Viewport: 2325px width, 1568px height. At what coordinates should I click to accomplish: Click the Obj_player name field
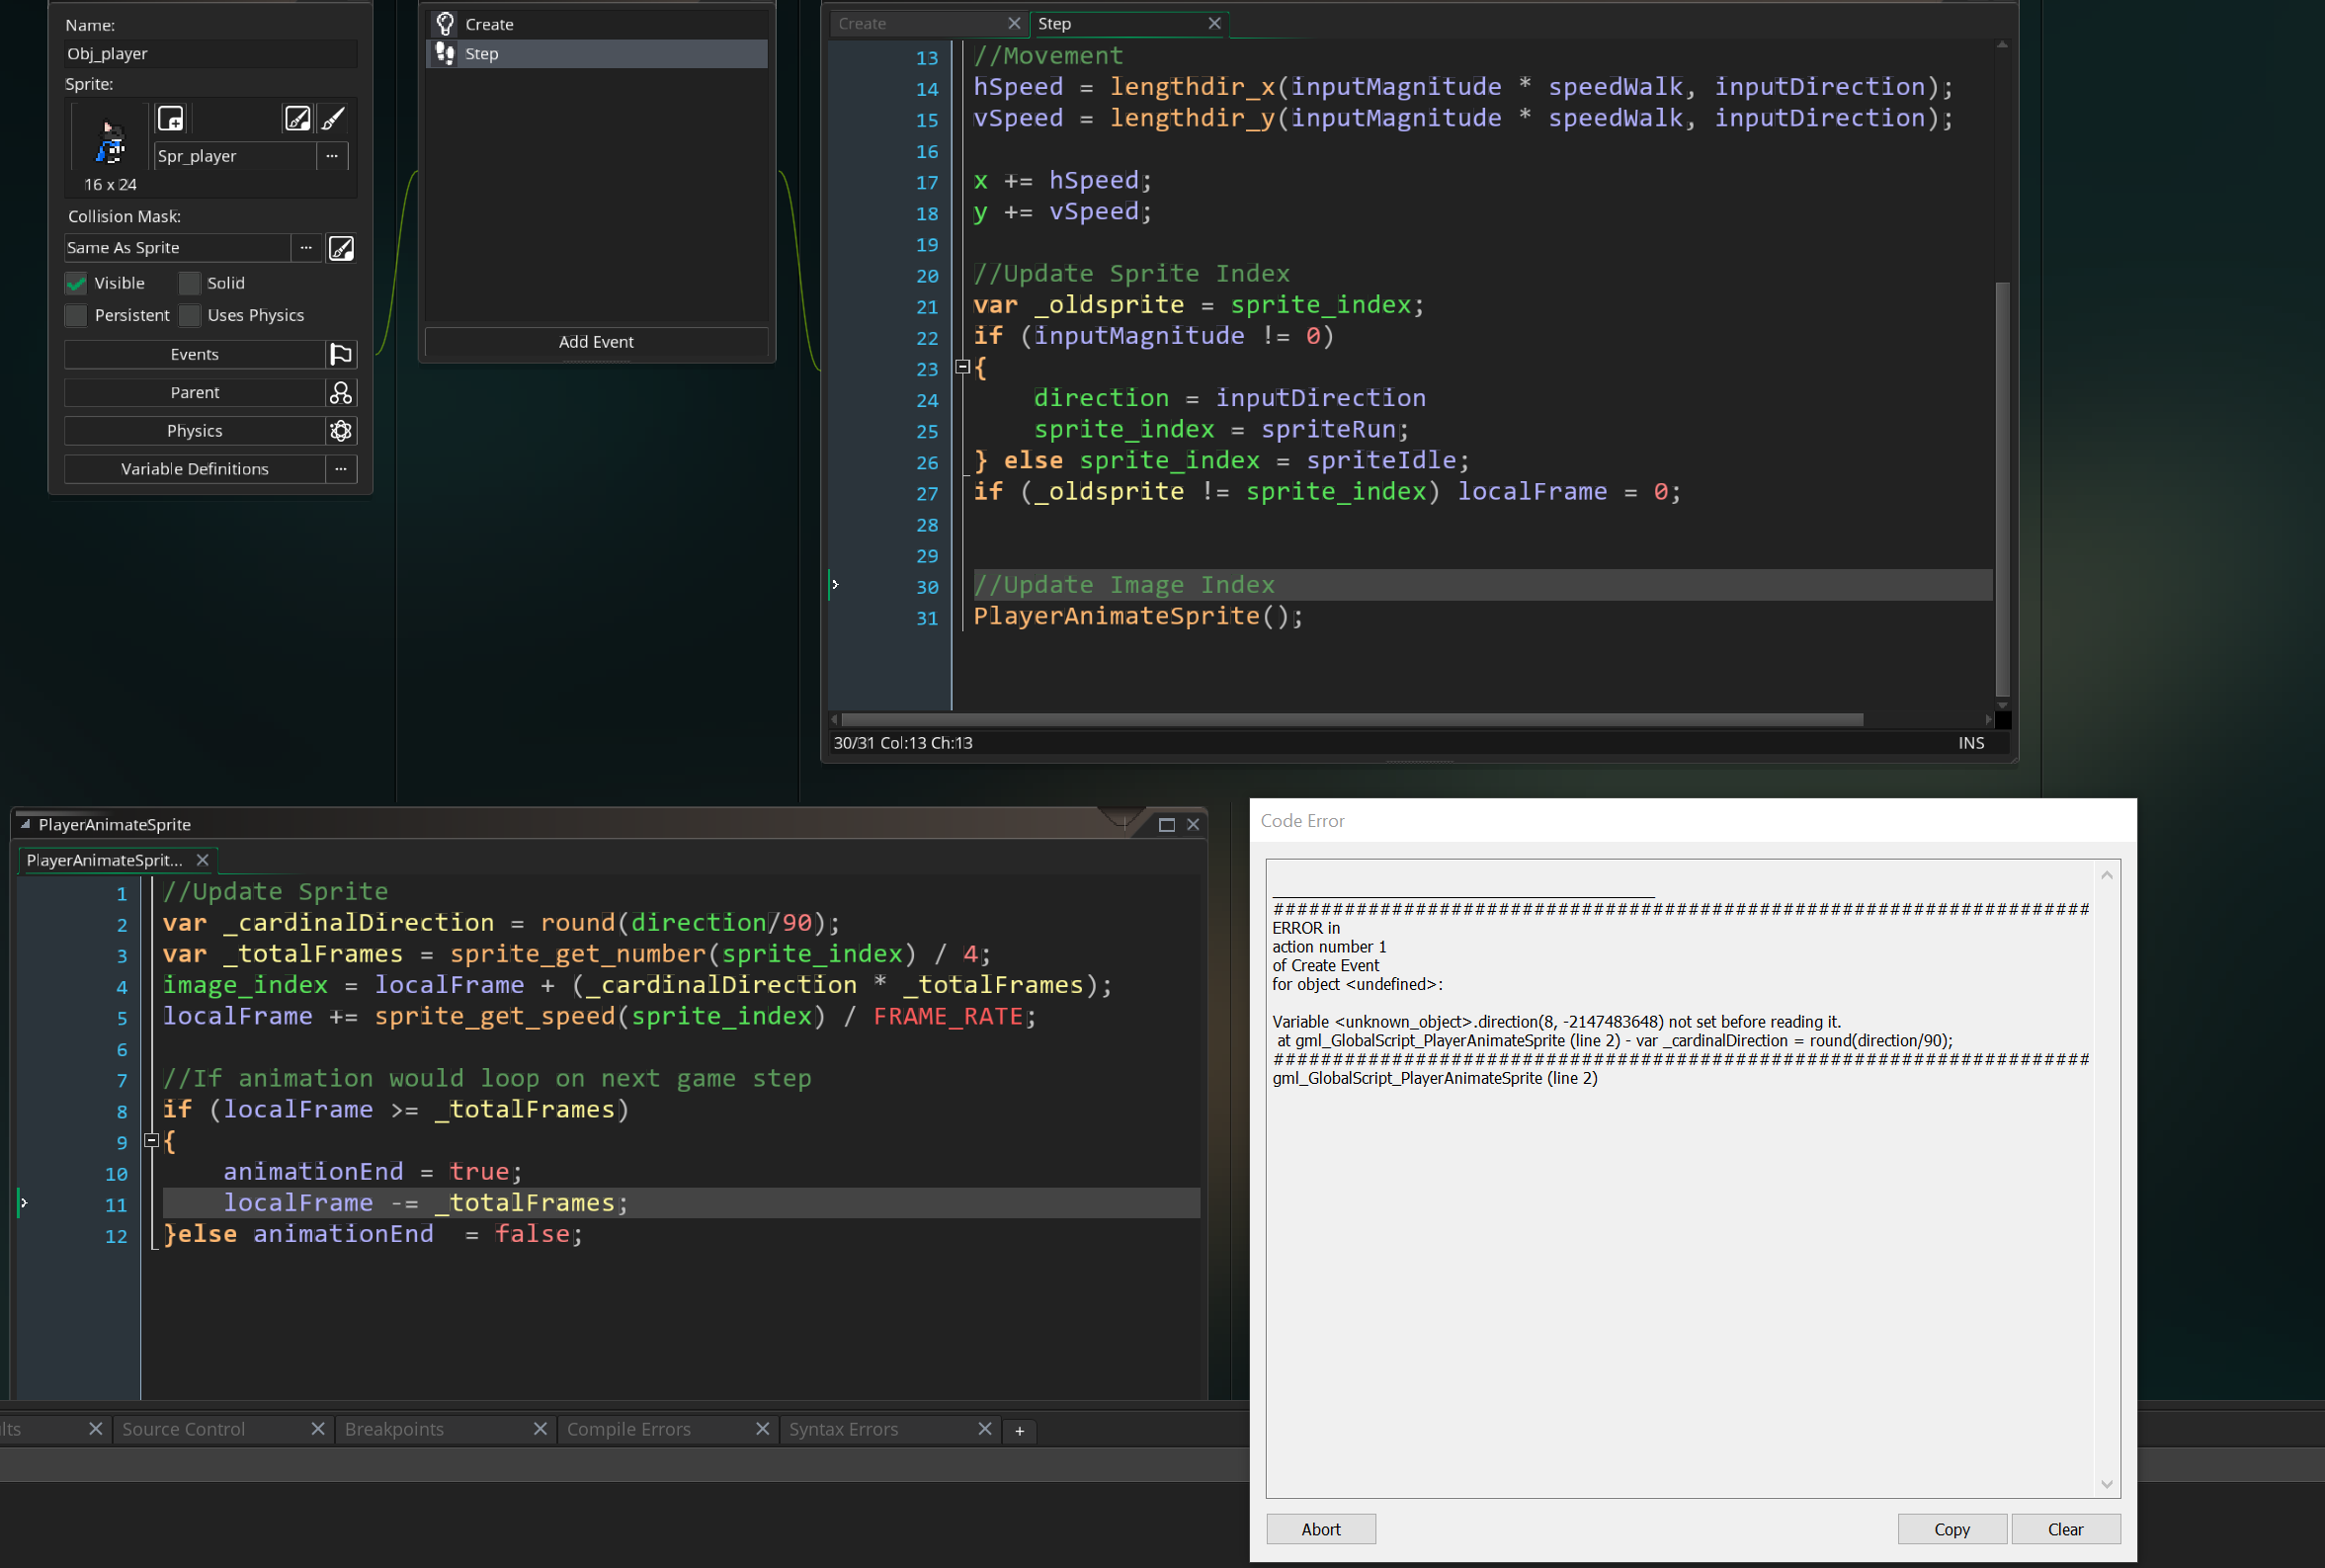209,54
